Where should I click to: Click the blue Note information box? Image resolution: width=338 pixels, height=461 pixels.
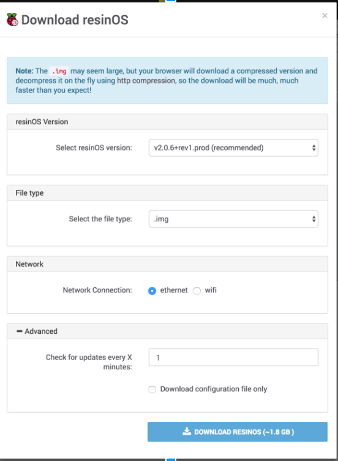167,81
